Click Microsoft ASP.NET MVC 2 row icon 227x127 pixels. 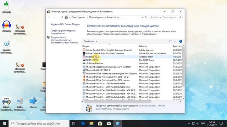coord(84,70)
